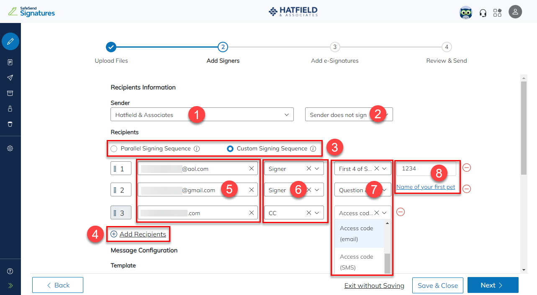Click the Add Recipients link
Screen dimensions: 537x295
[x=138, y=234]
